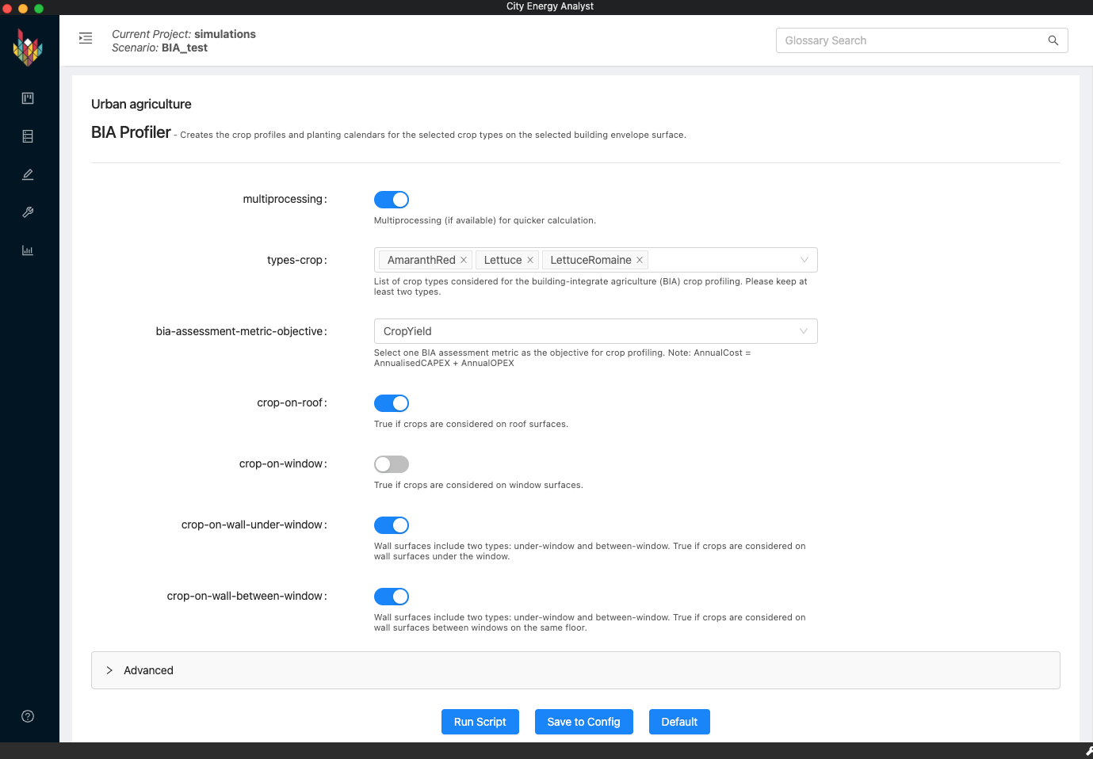Image resolution: width=1093 pixels, height=759 pixels.
Task: Click the macOS green maximize window button
Action: pyautogui.click(x=39, y=8)
